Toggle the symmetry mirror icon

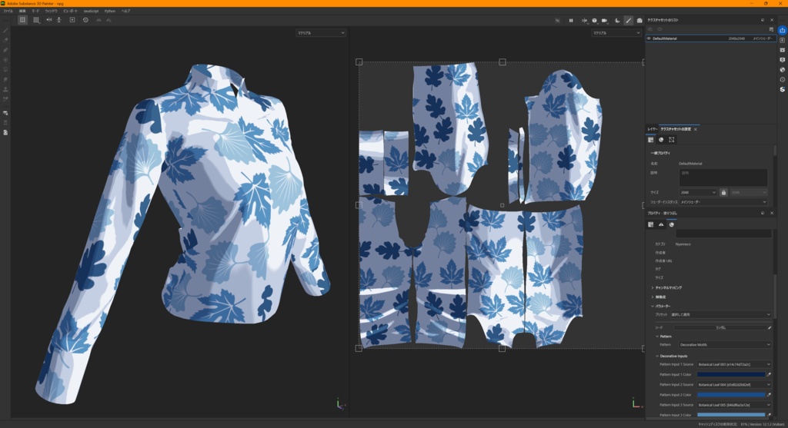pos(48,20)
